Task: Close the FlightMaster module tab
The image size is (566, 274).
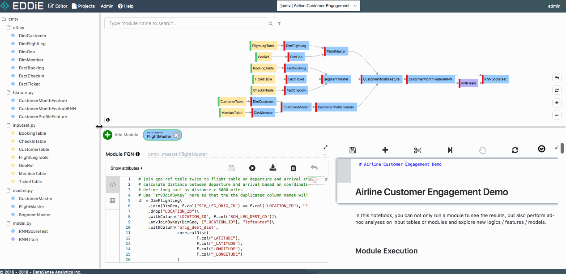Action: click(176, 135)
